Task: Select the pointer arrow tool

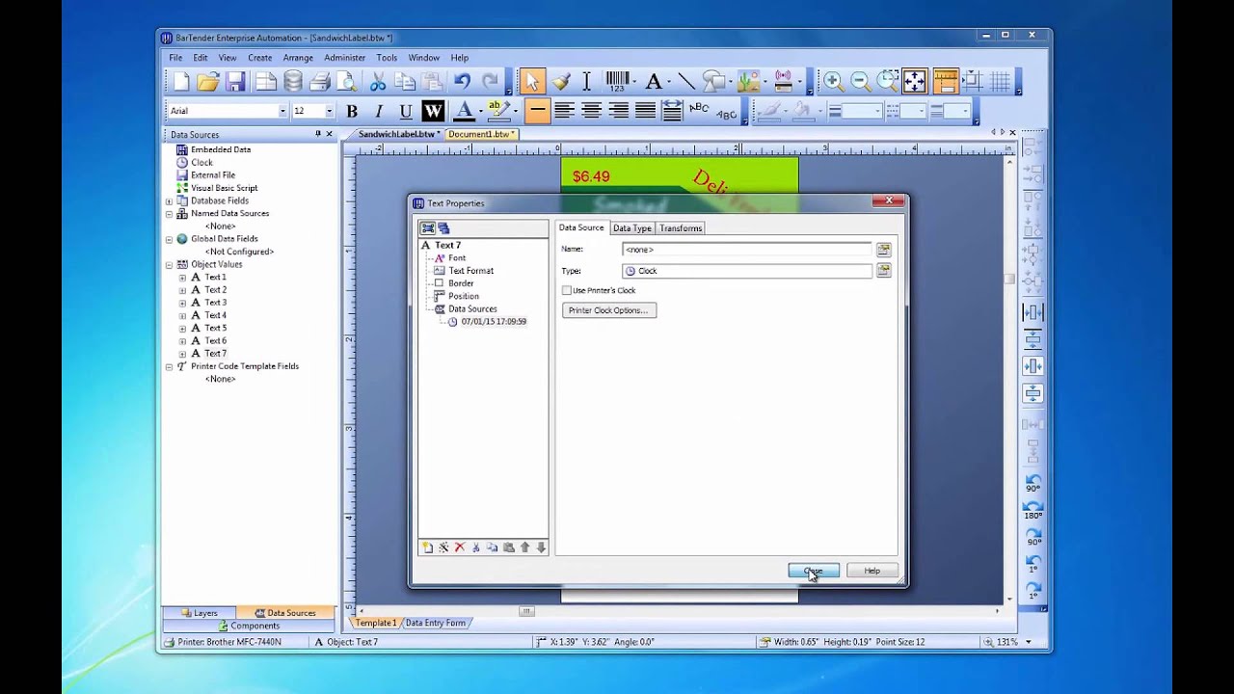Action: pos(532,83)
